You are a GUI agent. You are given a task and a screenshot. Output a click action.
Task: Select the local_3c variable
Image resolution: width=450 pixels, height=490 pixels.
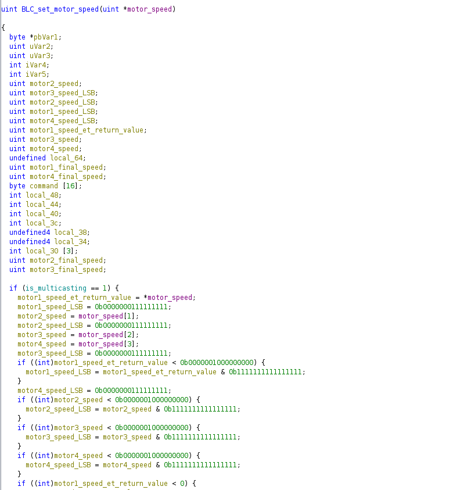tap(42, 223)
